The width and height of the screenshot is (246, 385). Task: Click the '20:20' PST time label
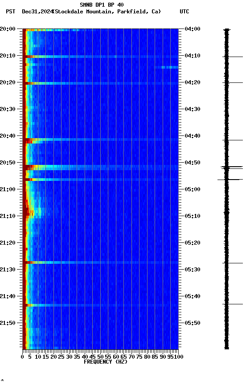tap(8, 82)
